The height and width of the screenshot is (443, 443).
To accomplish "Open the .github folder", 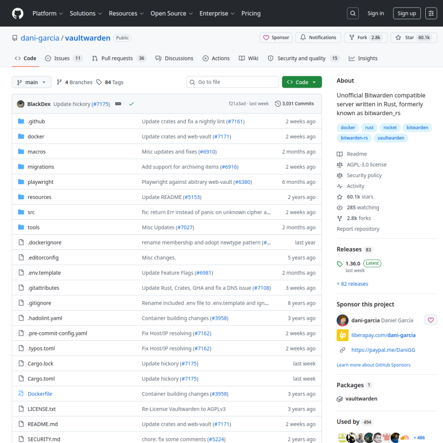I will 36,121.
